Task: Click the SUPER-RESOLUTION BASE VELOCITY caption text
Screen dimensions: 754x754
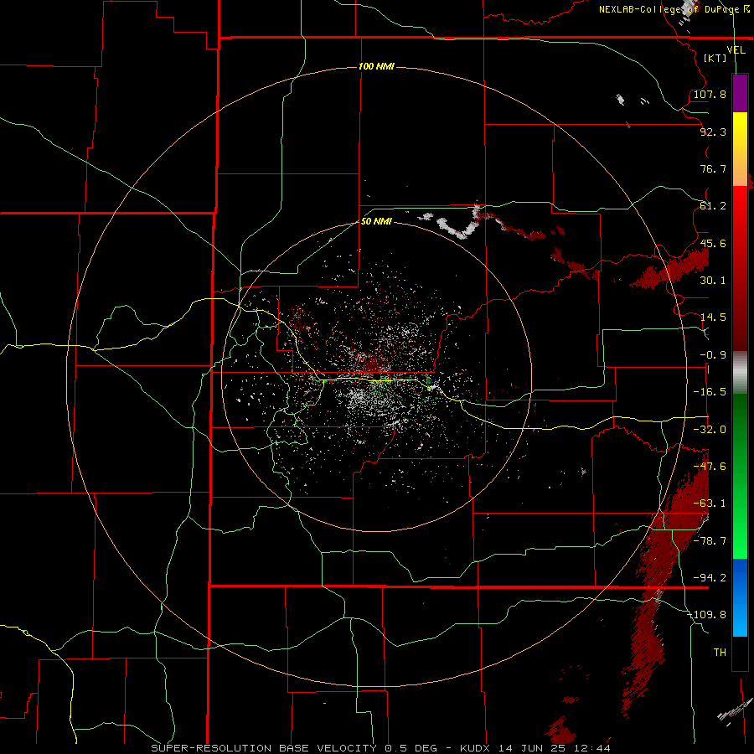Action: click(x=264, y=748)
